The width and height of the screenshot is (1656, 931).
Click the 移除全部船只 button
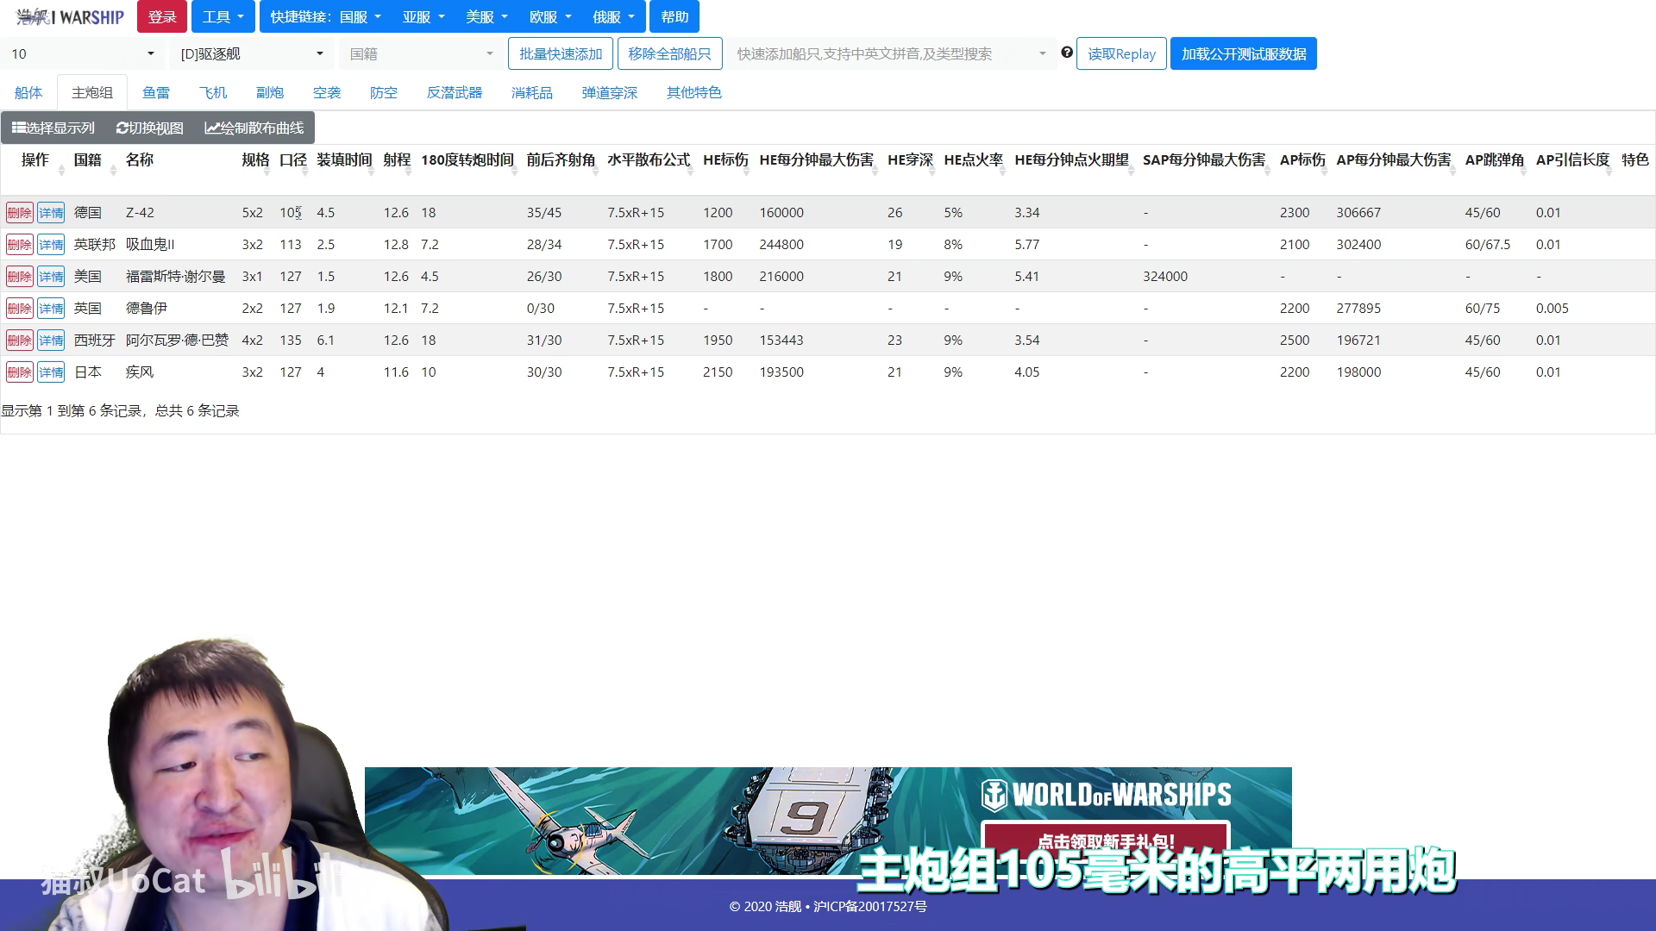(x=670, y=53)
